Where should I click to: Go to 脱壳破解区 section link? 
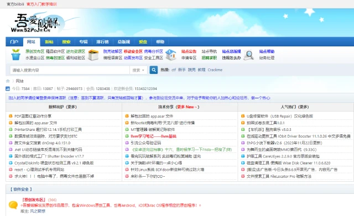coord(113,51)
